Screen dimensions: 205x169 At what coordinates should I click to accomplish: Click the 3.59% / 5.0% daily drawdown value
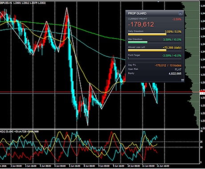tap(173, 32)
